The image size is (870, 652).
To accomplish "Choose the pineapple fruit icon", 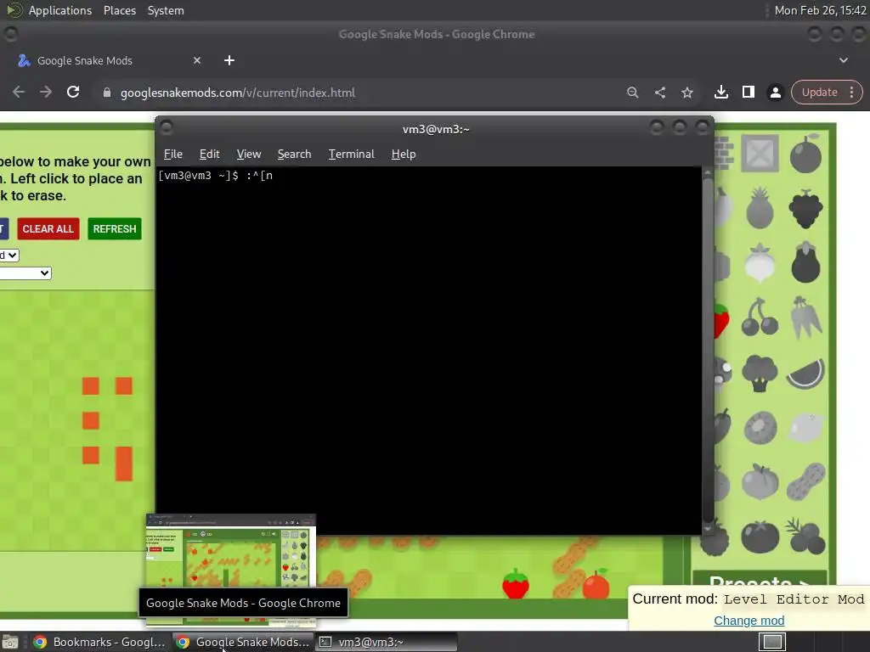I will click(x=760, y=209).
